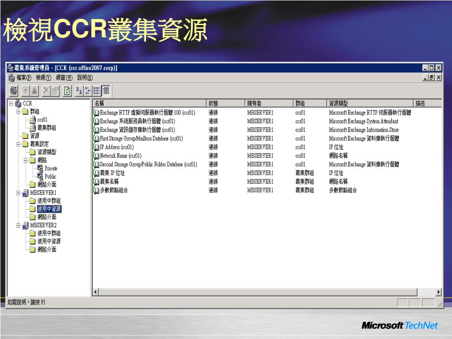The width and height of the screenshot is (452, 339).
Task: Select 網路介面 under MBSERVER2
Action: (47, 249)
